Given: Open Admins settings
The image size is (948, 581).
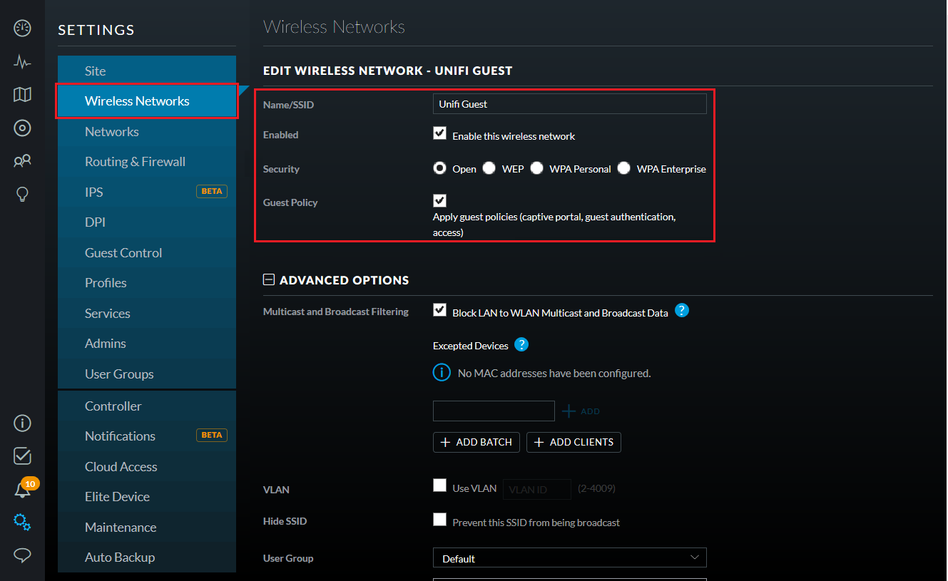Looking at the screenshot, I should 147,343.
